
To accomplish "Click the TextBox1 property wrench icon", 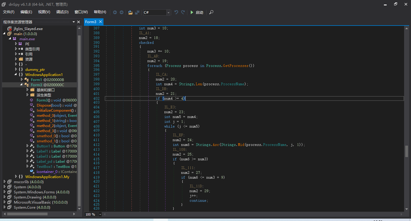I will [32, 166].
